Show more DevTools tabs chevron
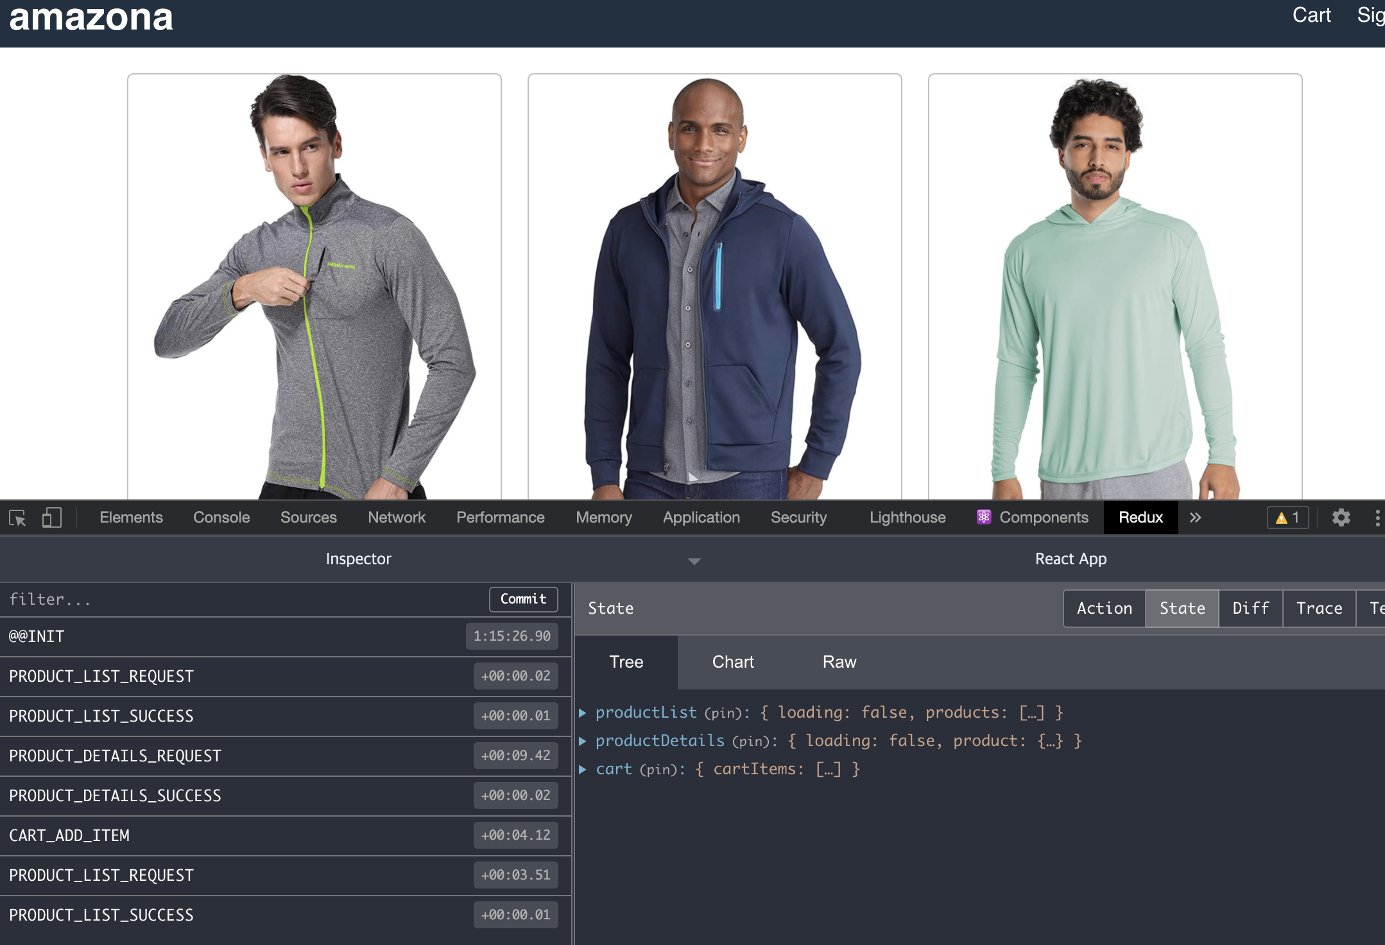The image size is (1385, 945). tap(1195, 518)
